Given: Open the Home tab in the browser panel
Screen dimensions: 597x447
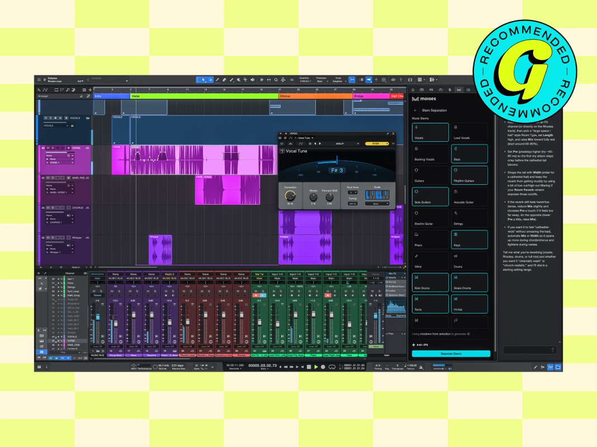Looking at the screenshot, I should 413,90.
